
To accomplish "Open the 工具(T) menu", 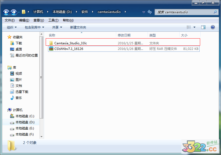I will coord(53,20).
